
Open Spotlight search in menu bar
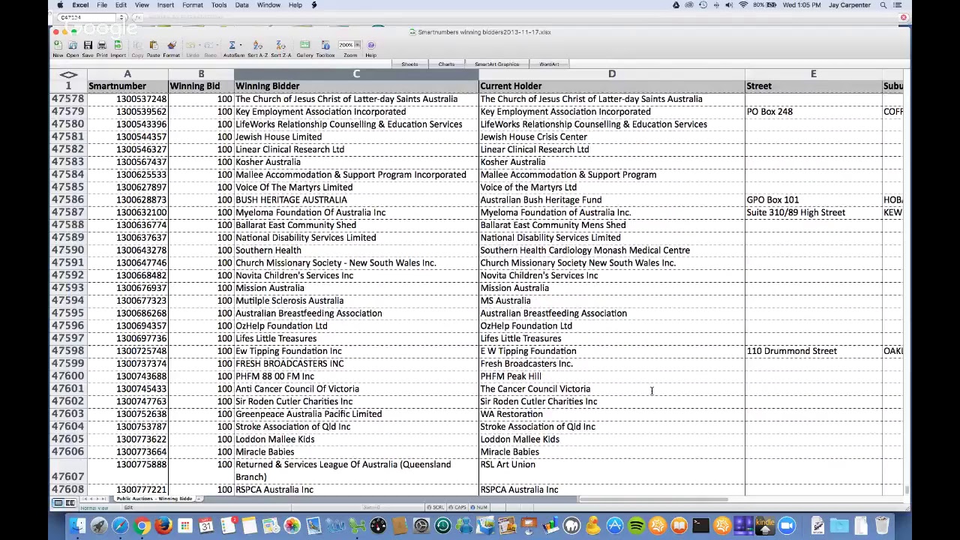(x=883, y=5)
